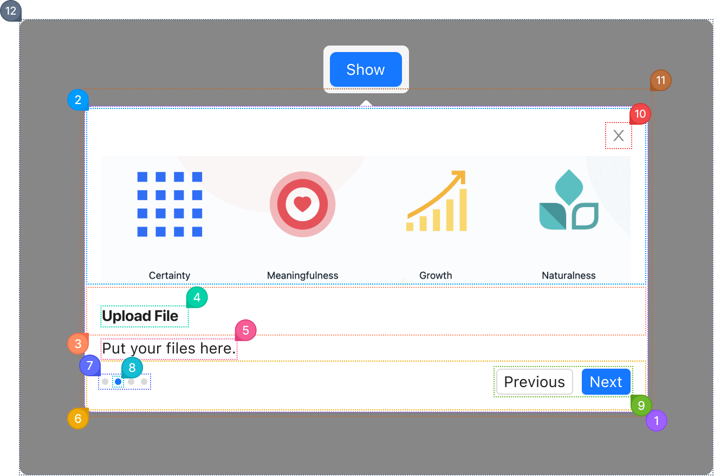Click the teal leaf Naturalness icon
The height and width of the screenshot is (476, 714).
click(x=569, y=200)
